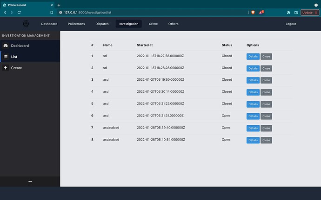The width and height of the screenshot is (321, 200).
Task: Click the Closed status in row 3
Action: coord(227,80)
